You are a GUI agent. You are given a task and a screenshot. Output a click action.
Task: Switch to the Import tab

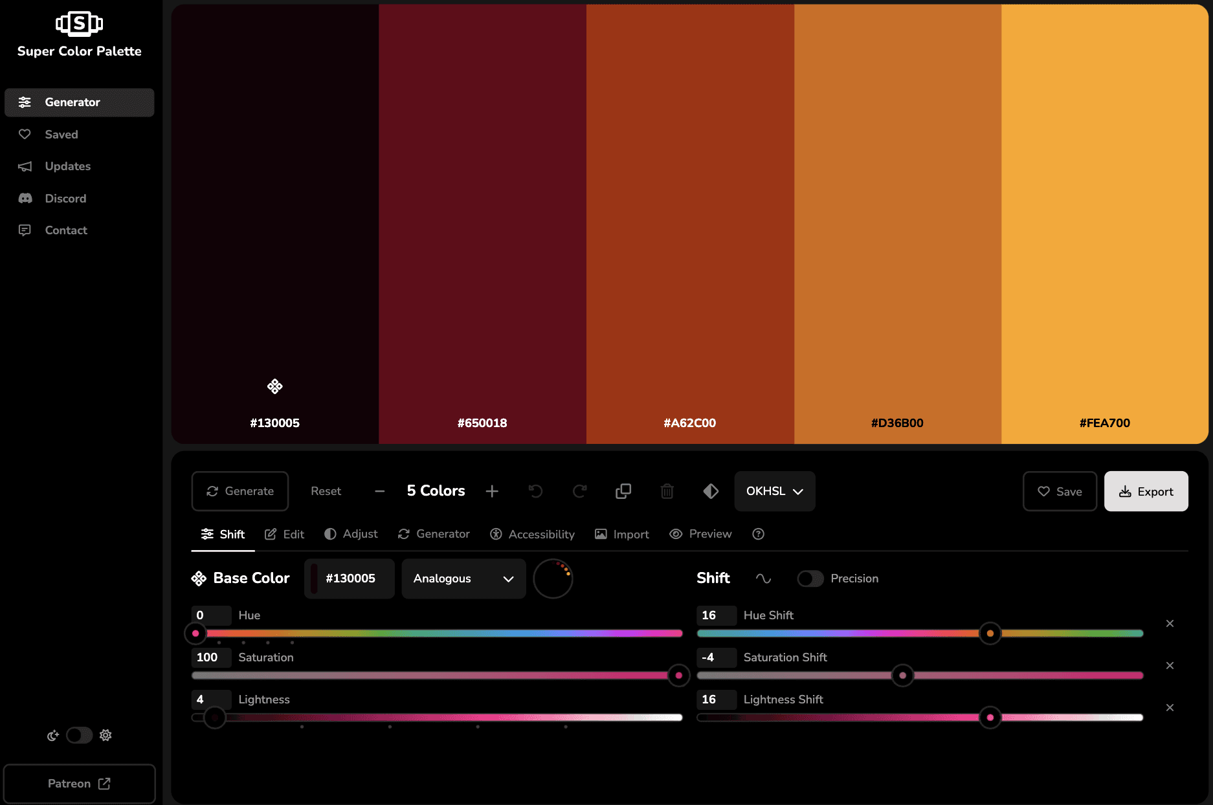point(622,535)
